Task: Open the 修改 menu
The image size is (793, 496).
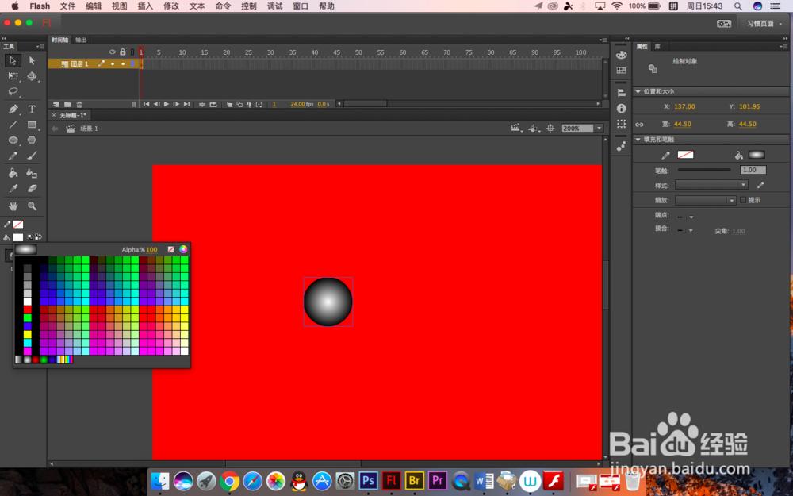Action: click(171, 6)
